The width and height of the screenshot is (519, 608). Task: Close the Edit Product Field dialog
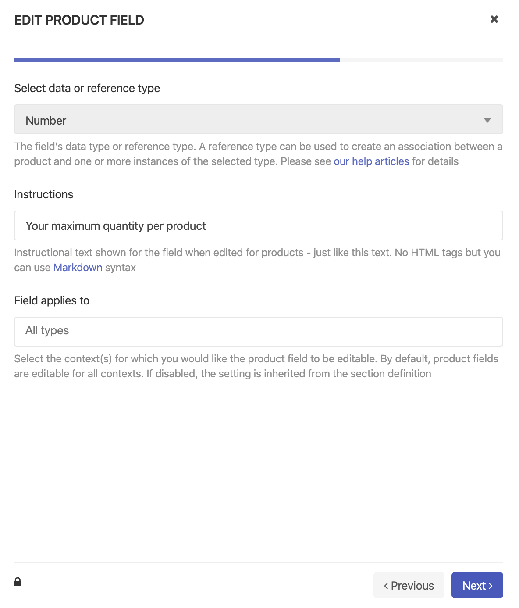(x=494, y=19)
